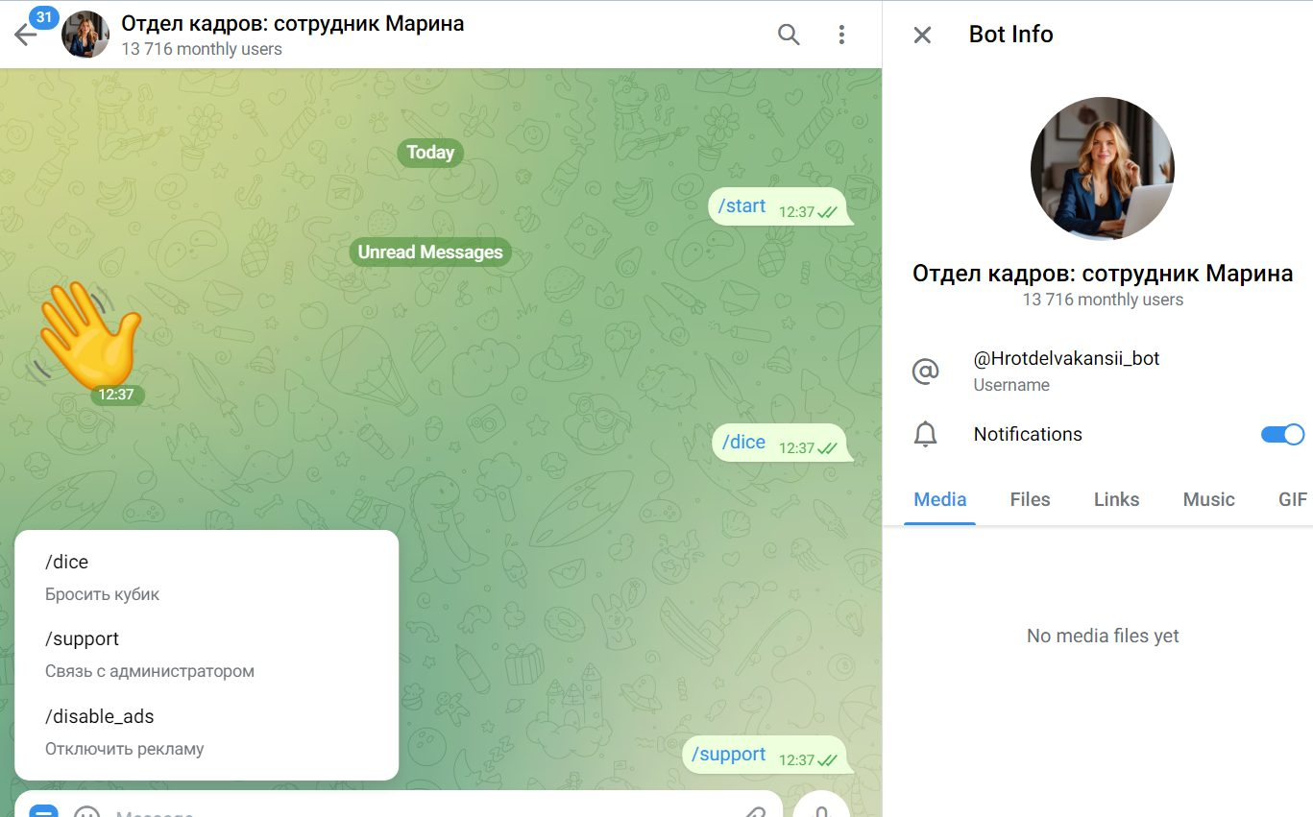Image resolution: width=1313 pixels, height=817 pixels.
Task: Open chat search with the magnifier icon
Action: [788, 34]
